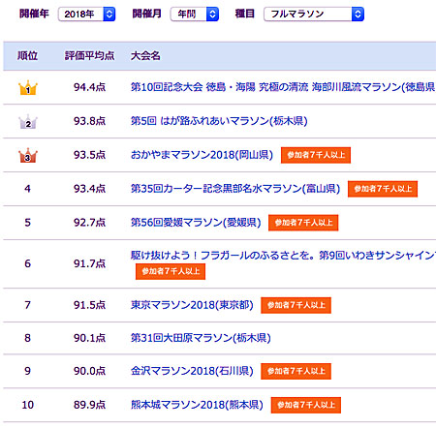Open the おかやまマラソン2018(岡山県) link
The image size is (436, 429).
202,155
